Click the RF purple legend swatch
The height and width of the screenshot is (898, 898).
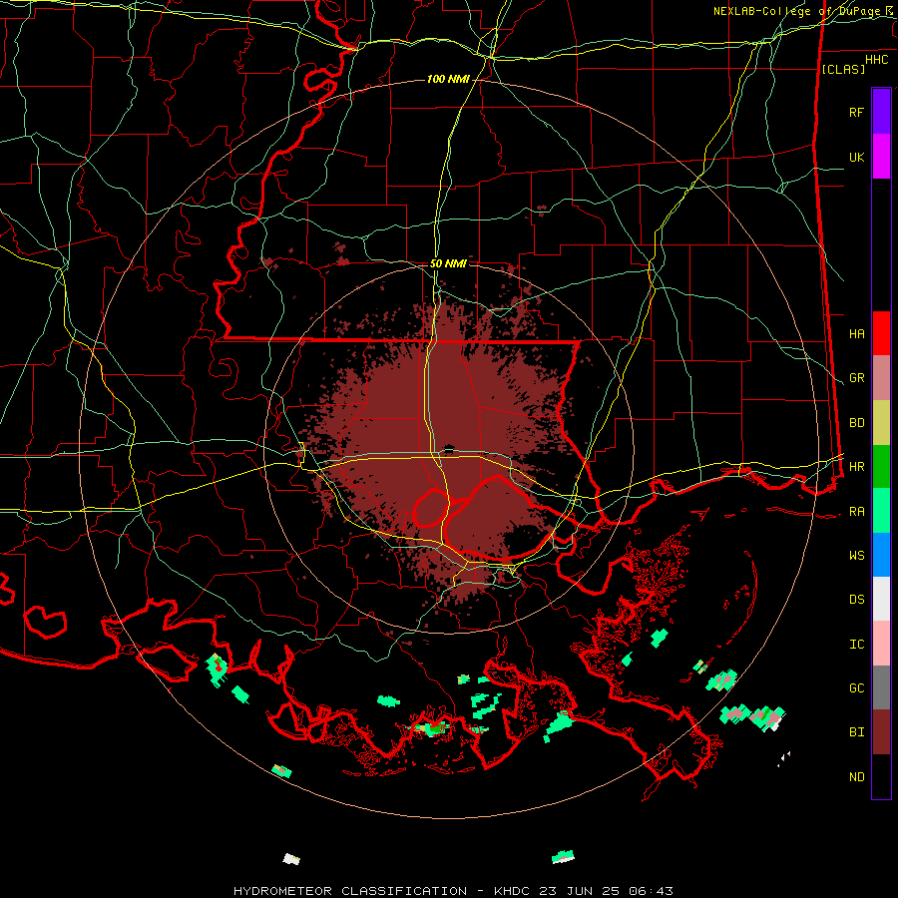[881, 112]
